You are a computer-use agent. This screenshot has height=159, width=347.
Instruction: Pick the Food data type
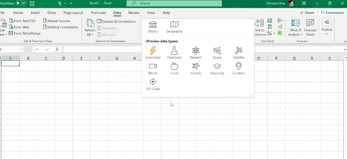pos(174,68)
